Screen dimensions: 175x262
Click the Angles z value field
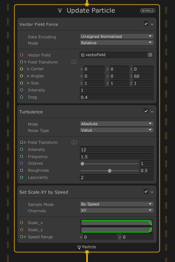tap(143, 76)
